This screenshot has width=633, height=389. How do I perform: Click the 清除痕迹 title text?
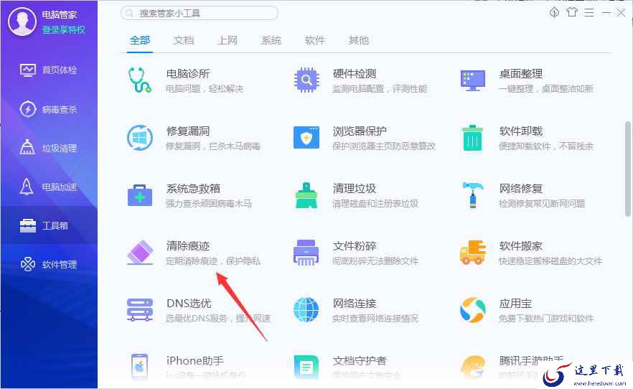coord(188,245)
